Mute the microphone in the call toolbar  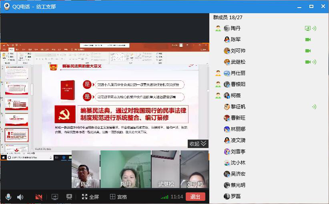8,197
